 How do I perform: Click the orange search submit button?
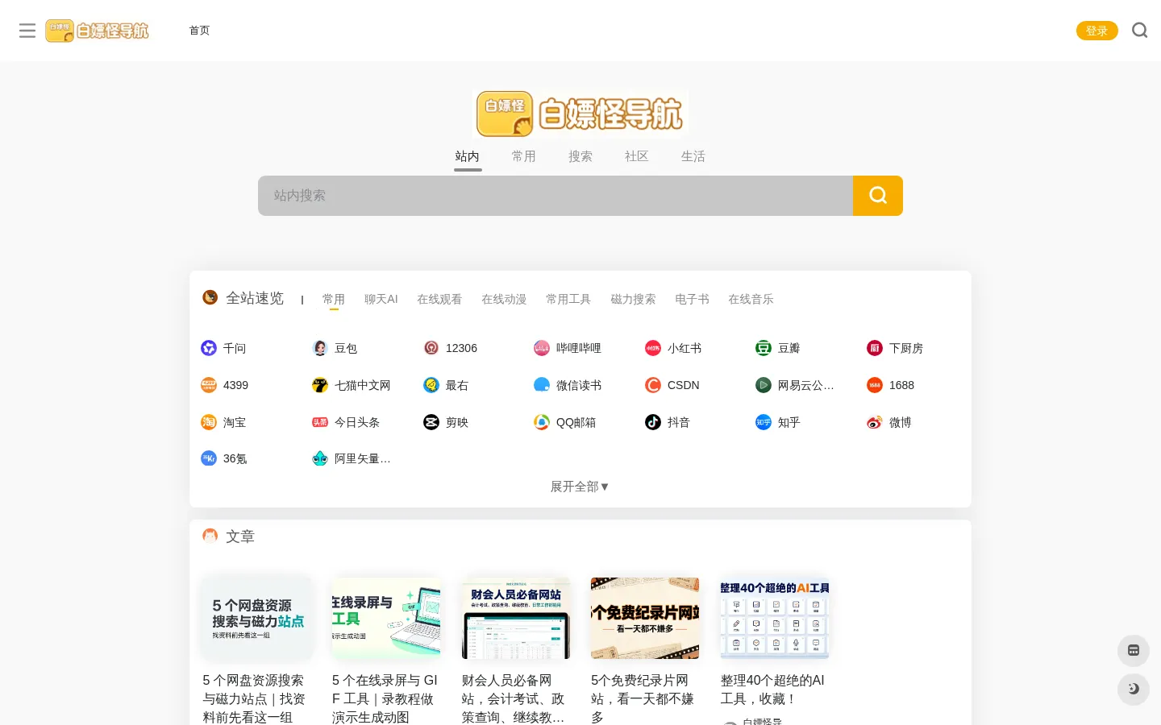point(878,196)
